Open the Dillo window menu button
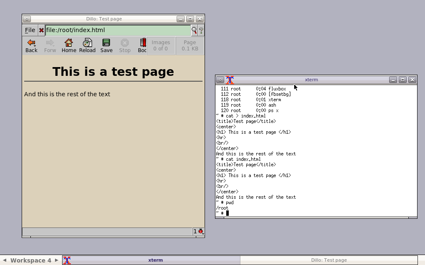Screen dimensions: 425x265 click(x=27, y=19)
